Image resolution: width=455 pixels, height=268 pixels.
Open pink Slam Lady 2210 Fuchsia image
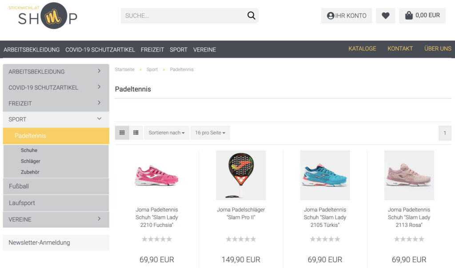(x=157, y=175)
